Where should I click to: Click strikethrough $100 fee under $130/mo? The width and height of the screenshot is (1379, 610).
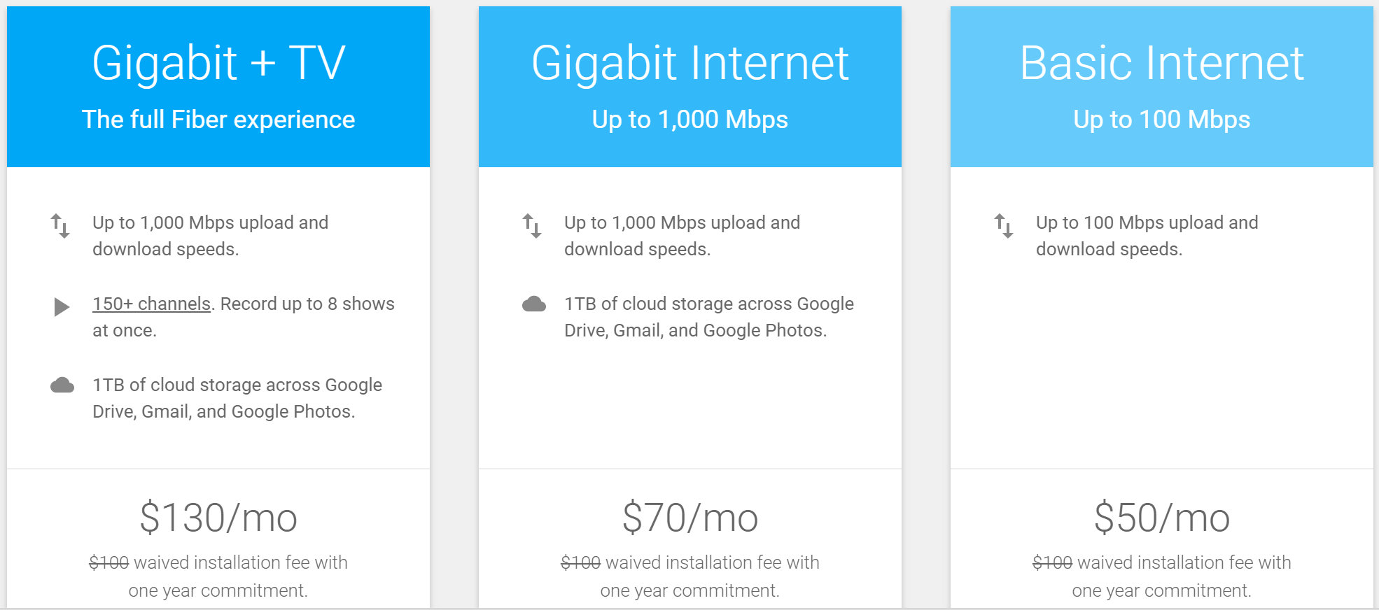pyautogui.click(x=109, y=562)
